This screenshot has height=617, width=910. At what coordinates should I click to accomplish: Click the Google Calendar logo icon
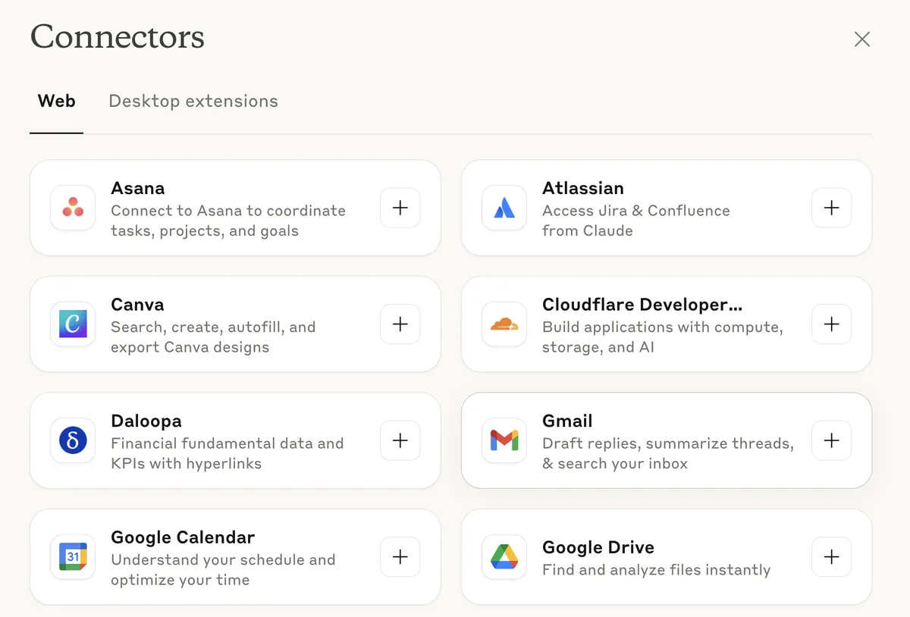pyautogui.click(x=73, y=557)
